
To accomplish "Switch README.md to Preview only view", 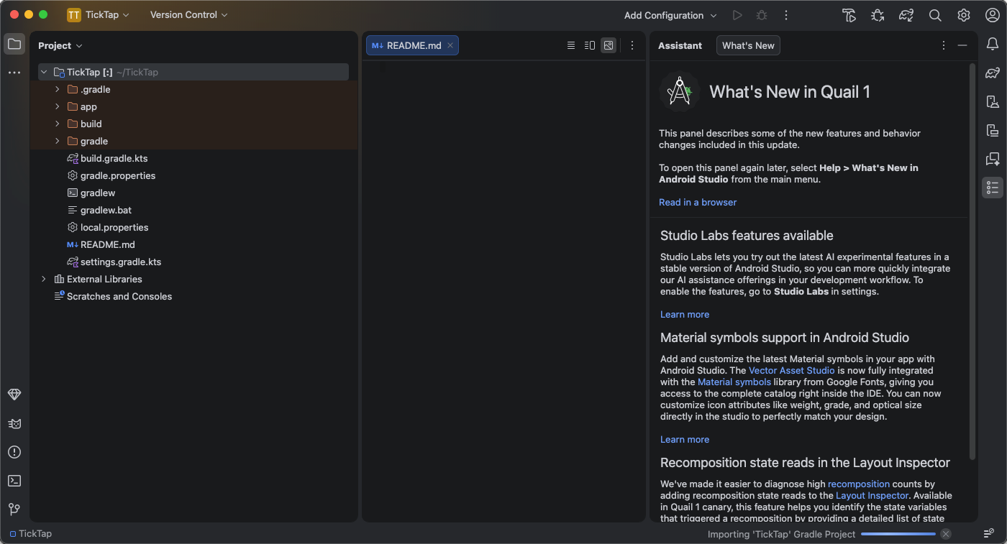I will click(609, 45).
